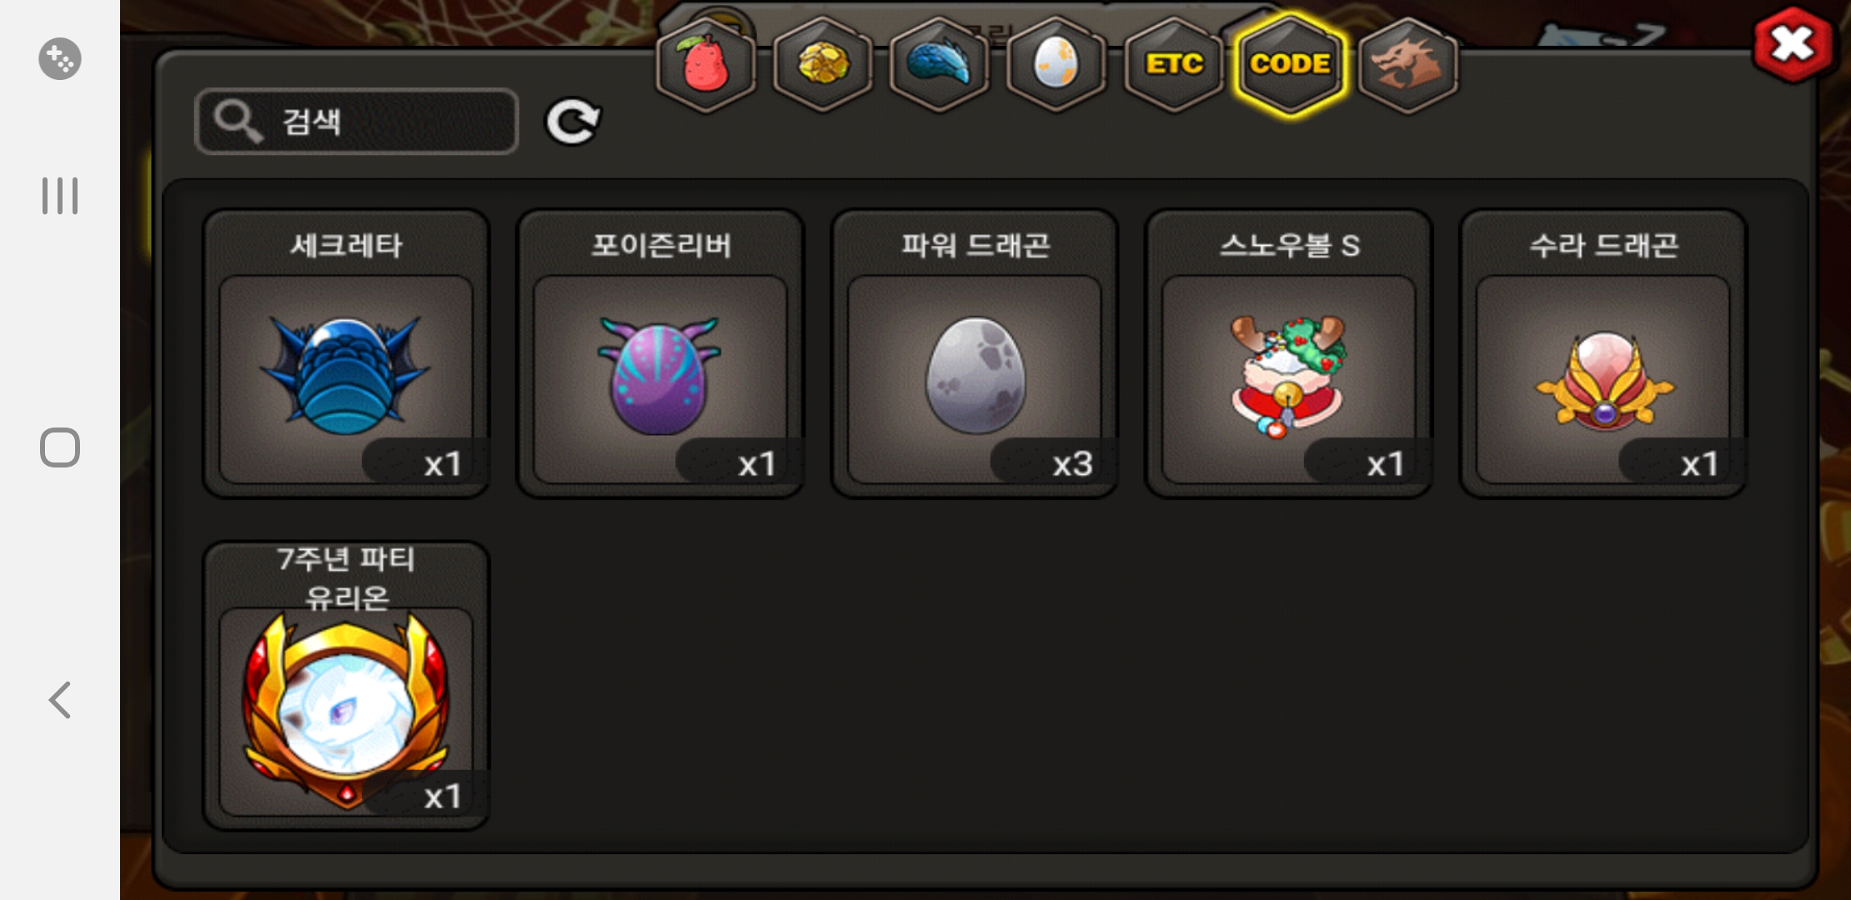Tap the Android back arrow

point(60,700)
